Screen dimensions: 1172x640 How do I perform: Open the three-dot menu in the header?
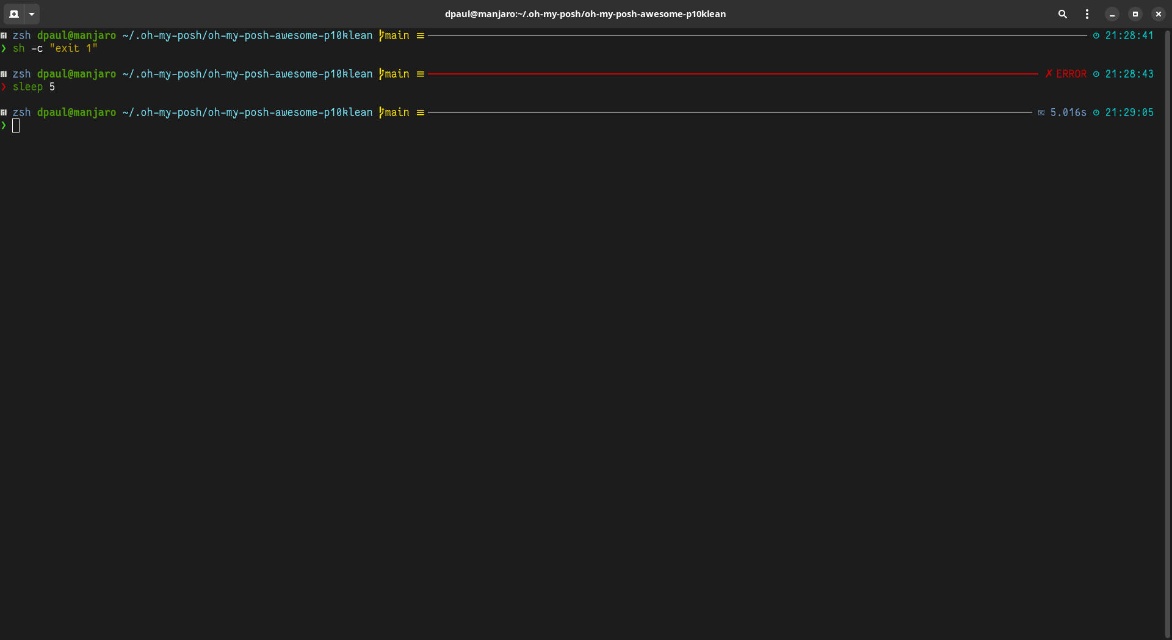coord(1087,14)
